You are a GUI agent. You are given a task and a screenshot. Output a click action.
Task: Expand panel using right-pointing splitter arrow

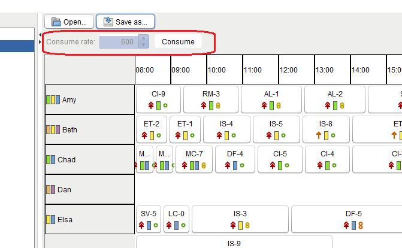[40, 41]
